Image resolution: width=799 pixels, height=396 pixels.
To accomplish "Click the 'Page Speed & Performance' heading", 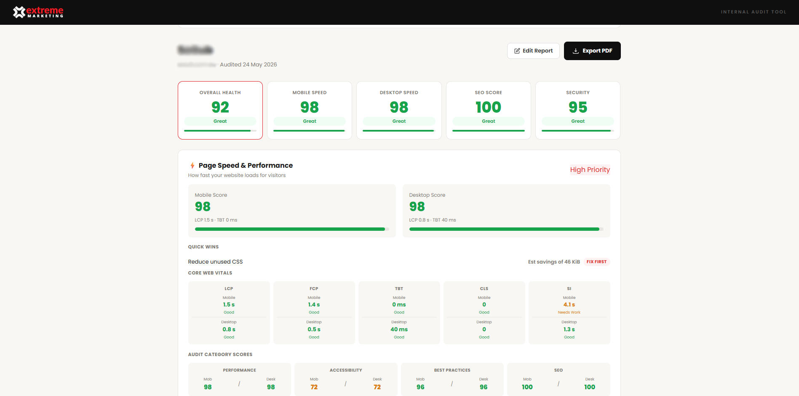I will [246, 166].
